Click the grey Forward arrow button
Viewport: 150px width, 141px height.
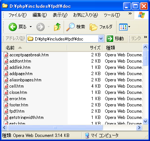pyautogui.click(x=40, y=27)
